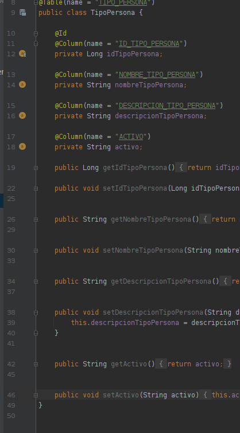240x433 pixels.
Task: Expand the folded getActivo method
Action: pyautogui.click(x=36, y=364)
